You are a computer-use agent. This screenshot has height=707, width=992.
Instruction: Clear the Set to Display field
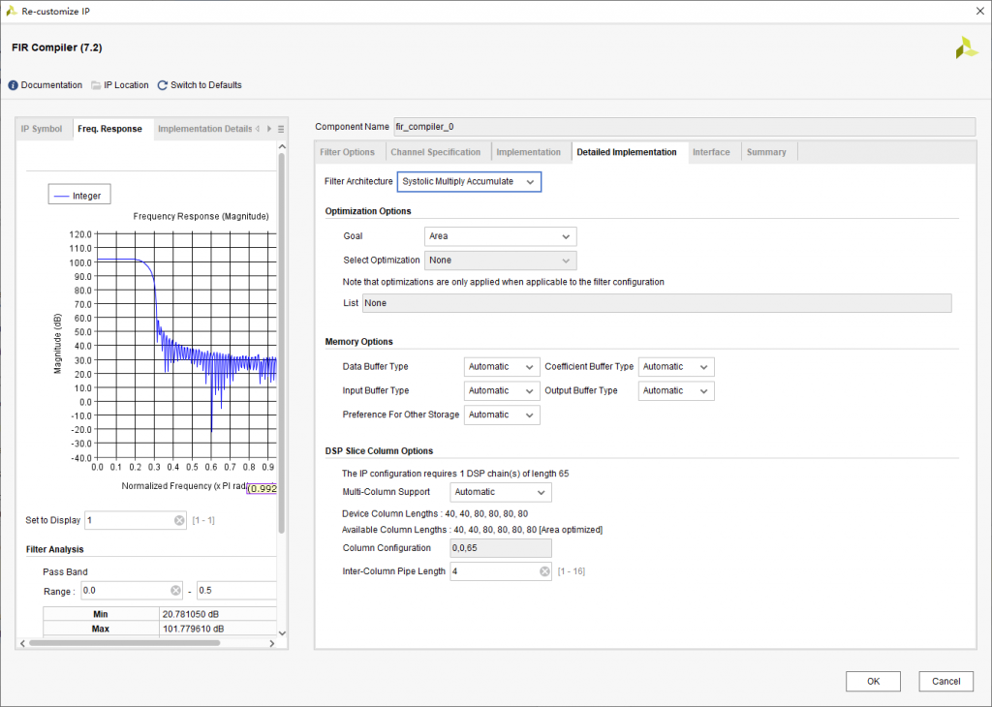179,520
